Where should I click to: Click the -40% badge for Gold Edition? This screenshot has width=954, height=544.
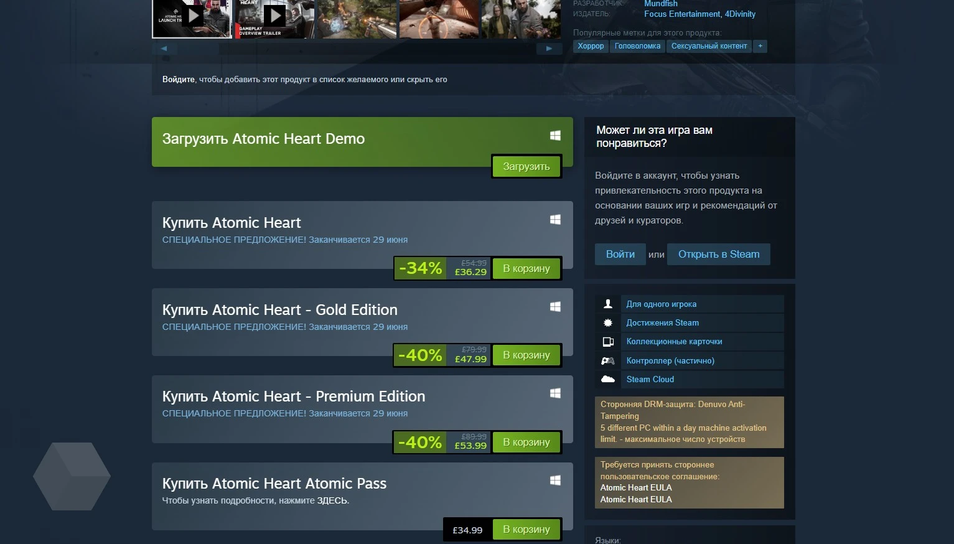pos(420,355)
